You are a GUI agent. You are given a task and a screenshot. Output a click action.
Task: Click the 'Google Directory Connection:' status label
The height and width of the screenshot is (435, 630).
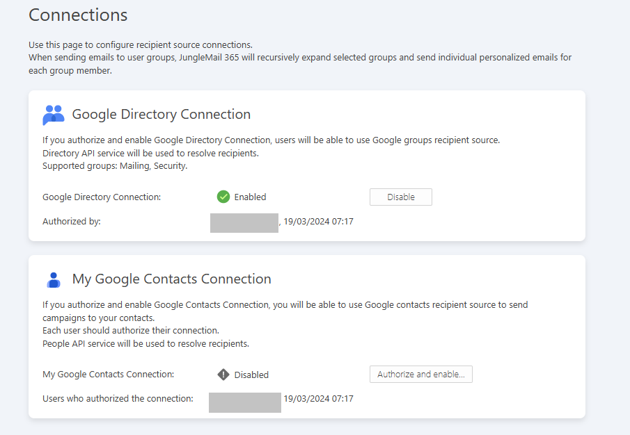(102, 197)
